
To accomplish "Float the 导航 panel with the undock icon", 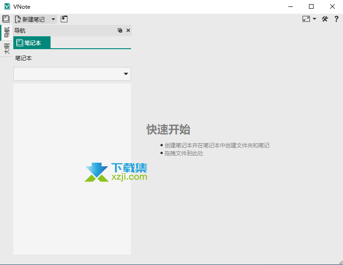I will tap(120, 30).
